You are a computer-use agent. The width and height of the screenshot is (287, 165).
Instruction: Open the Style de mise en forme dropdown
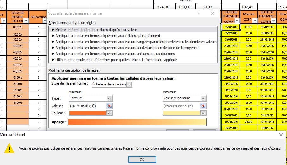[x=129, y=85]
